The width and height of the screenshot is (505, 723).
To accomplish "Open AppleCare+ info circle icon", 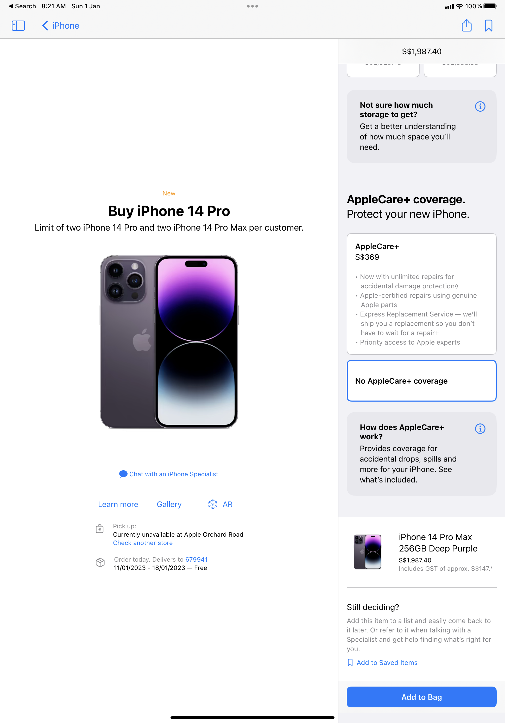I will point(480,429).
